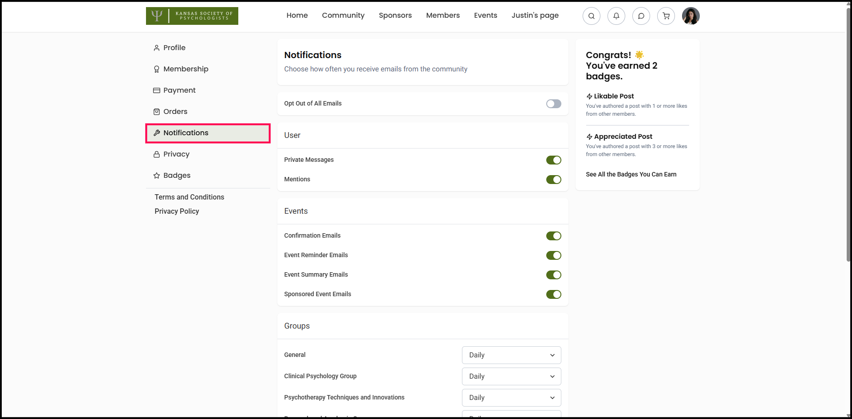Toggle off Sponsored Event Emails
852x419 pixels.
coord(553,294)
